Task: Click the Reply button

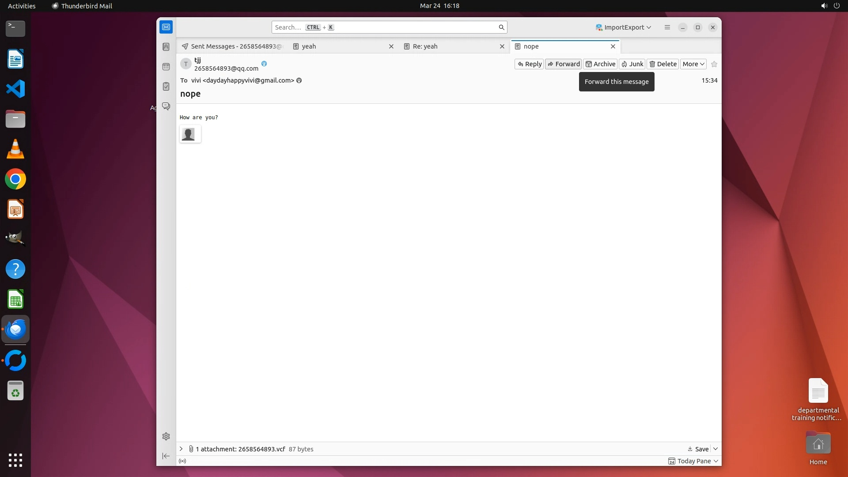Action: (x=529, y=64)
